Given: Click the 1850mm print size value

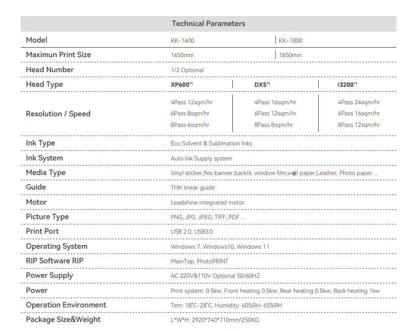Looking at the screenshot, I should coord(291,55).
